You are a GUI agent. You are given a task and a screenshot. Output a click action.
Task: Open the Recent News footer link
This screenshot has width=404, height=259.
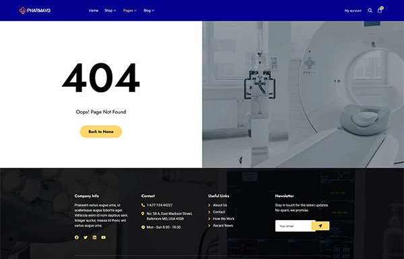[x=223, y=225]
